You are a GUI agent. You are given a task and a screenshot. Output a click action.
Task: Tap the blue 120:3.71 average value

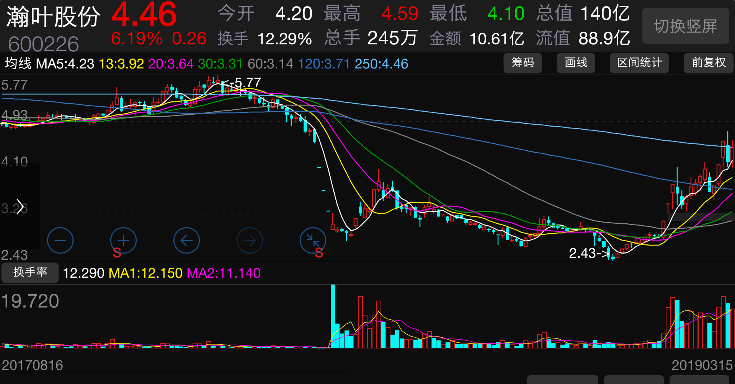click(324, 64)
